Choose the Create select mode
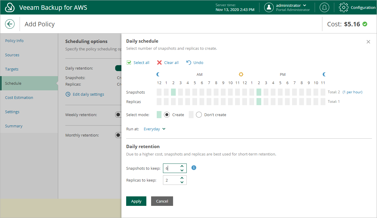Viewport: 377px width, 218px height. point(167,115)
